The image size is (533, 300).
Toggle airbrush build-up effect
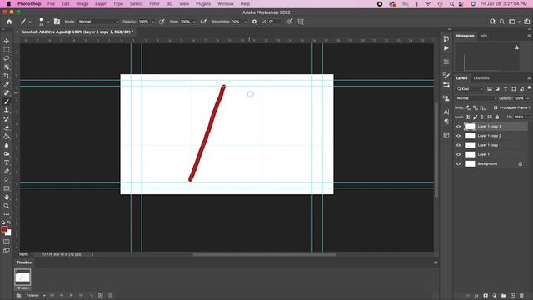tap(203, 22)
